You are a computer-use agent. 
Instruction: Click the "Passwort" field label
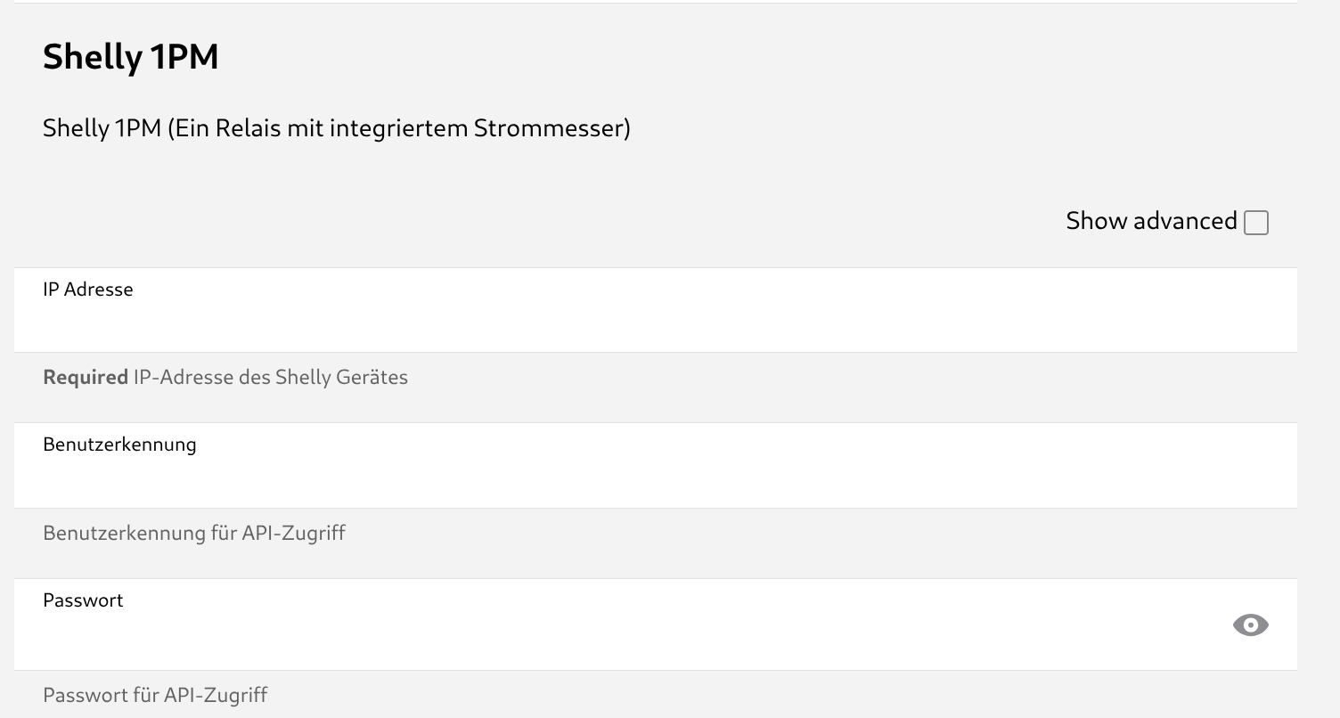tap(83, 600)
